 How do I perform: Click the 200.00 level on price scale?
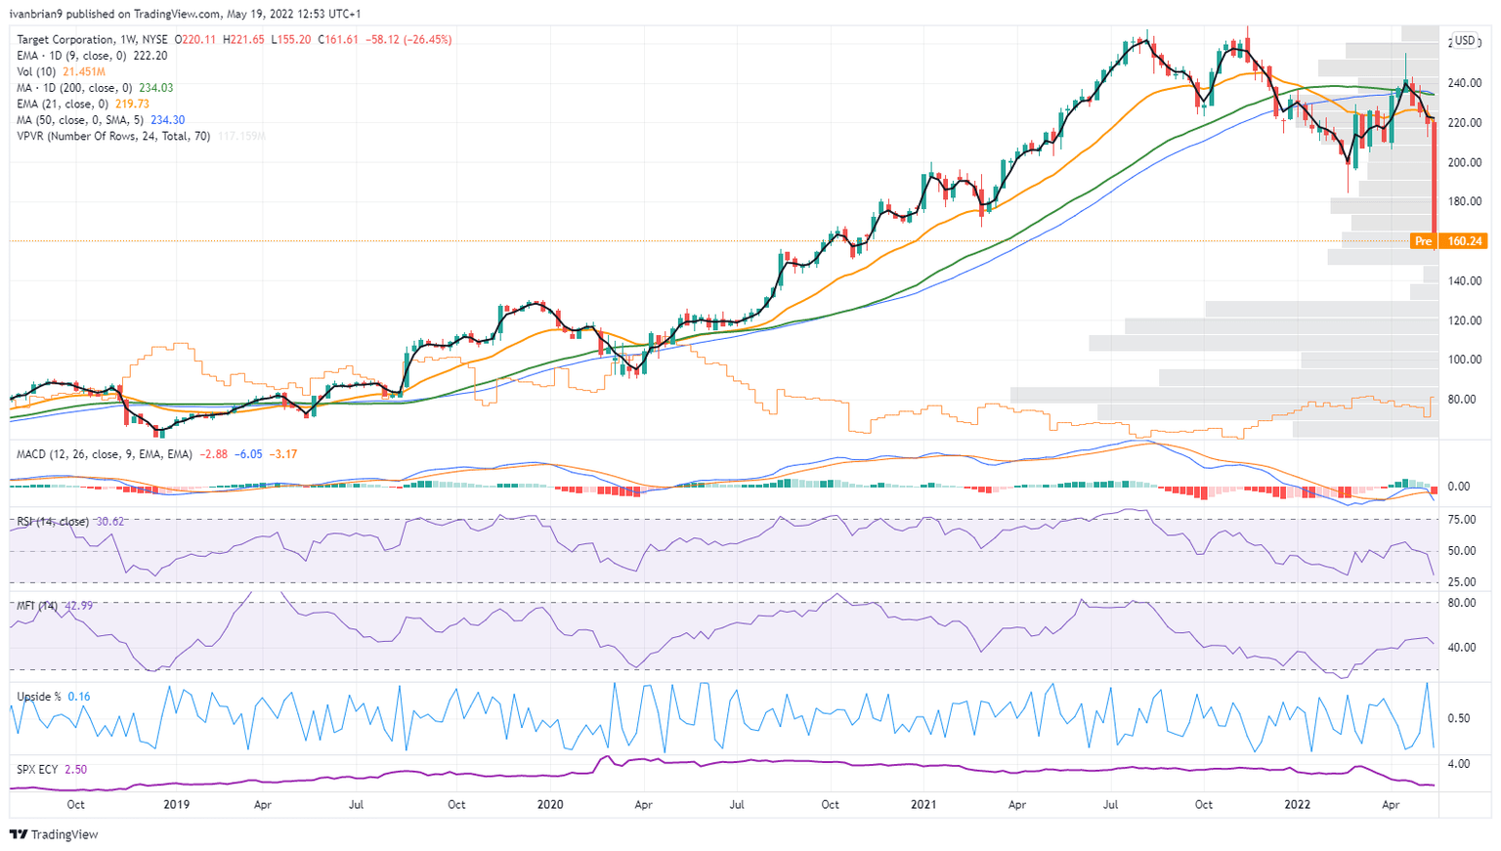click(x=1464, y=162)
